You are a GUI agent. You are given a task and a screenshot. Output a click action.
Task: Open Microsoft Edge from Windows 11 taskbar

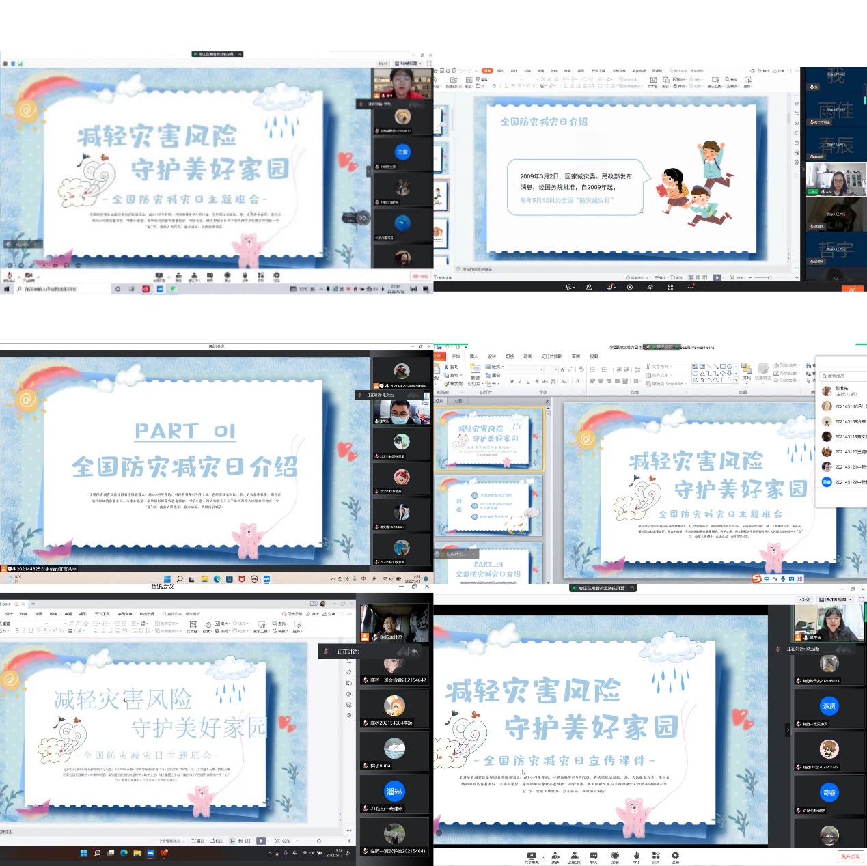pos(124,853)
